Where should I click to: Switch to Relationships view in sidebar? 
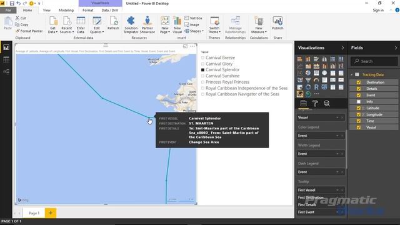(x=6, y=72)
